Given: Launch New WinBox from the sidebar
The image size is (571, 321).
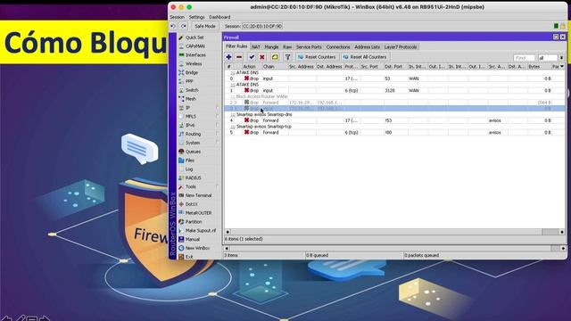Looking at the screenshot, I should [x=197, y=248].
